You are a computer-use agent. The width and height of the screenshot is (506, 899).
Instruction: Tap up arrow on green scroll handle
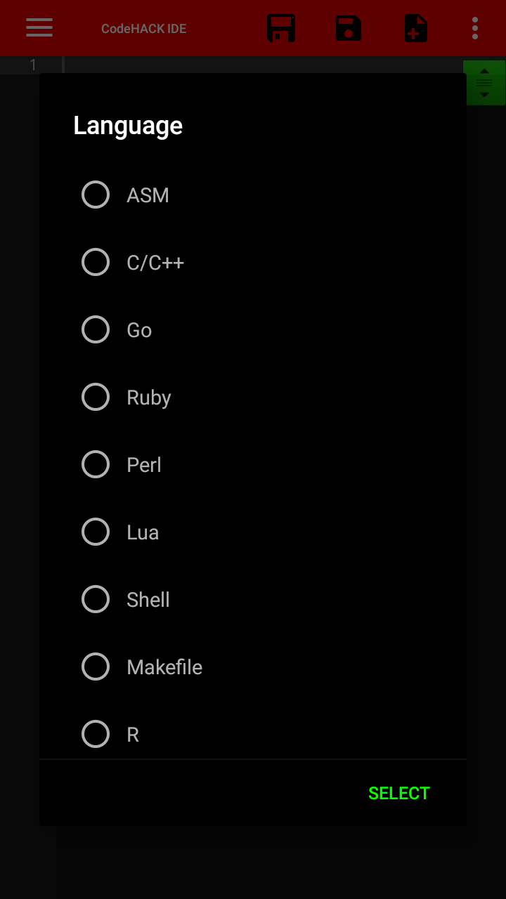(484, 71)
